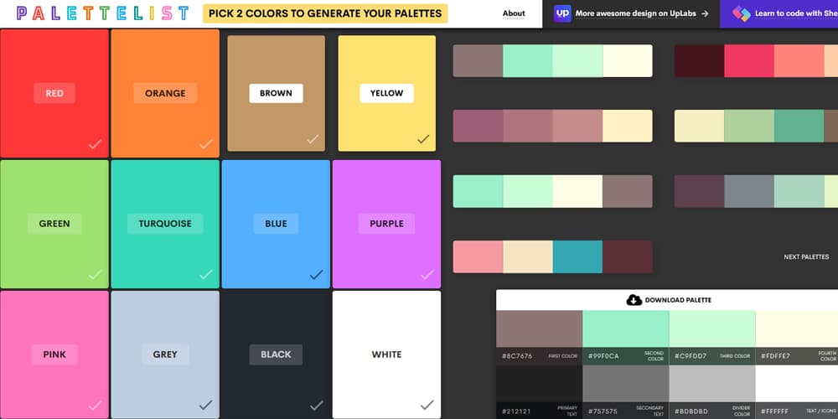Toggle checkmark on the White tile
The width and height of the screenshot is (838, 419).
click(427, 405)
